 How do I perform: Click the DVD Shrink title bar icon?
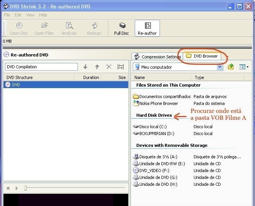point(6,6)
